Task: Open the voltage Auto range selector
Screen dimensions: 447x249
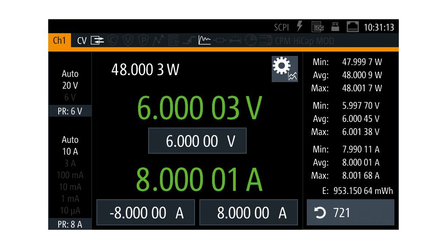Action: [x=70, y=74]
